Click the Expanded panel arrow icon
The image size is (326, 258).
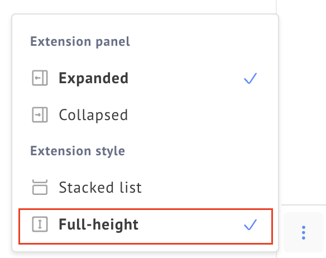40,78
